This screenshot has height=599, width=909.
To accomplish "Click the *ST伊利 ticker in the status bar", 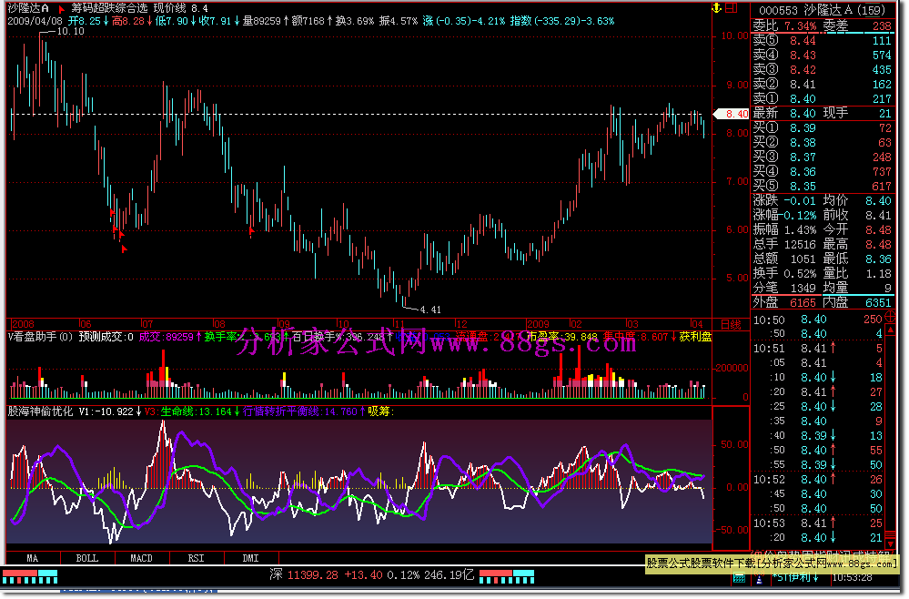I will click(794, 577).
